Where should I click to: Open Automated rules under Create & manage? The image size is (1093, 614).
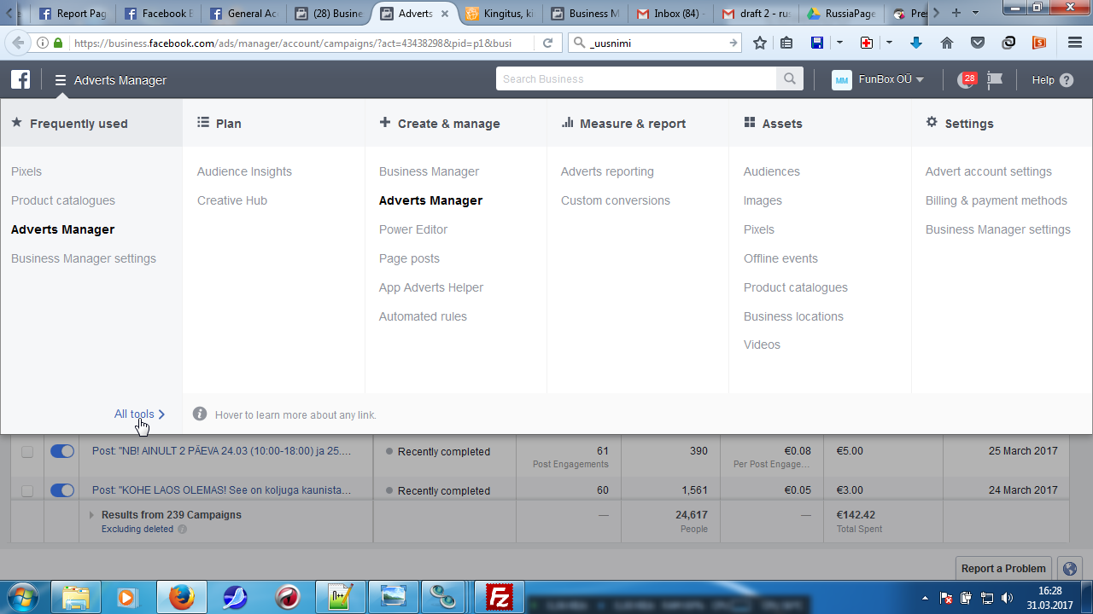[x=423, y=316]
